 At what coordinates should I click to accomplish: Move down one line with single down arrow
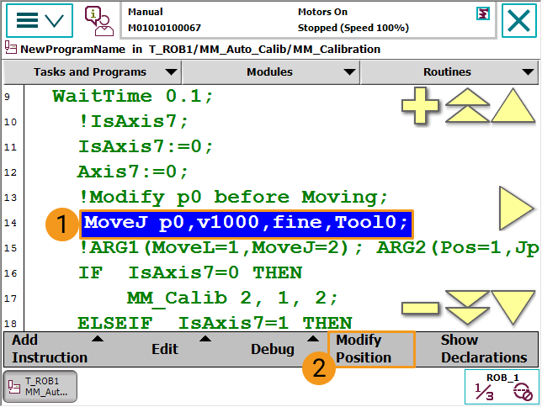point(513,308)
